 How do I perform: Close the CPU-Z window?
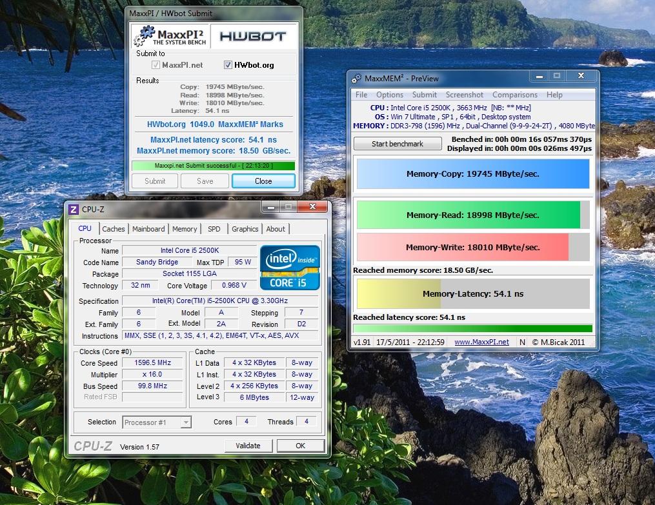(x=312, y=206)
